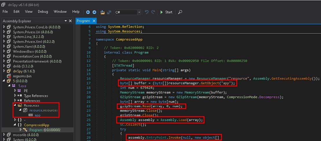The image size is (321, 141).
Task: Start debugging with the Start button
Action: pyautogui.click(x=166, y=12)
